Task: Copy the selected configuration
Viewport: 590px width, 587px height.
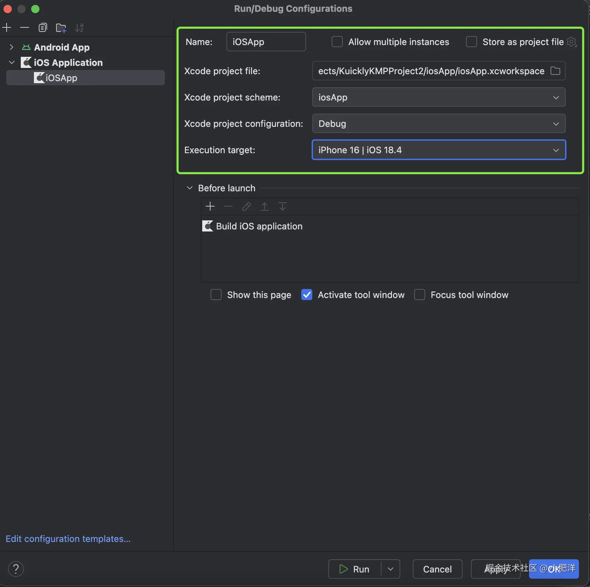Action: [43, 28]
